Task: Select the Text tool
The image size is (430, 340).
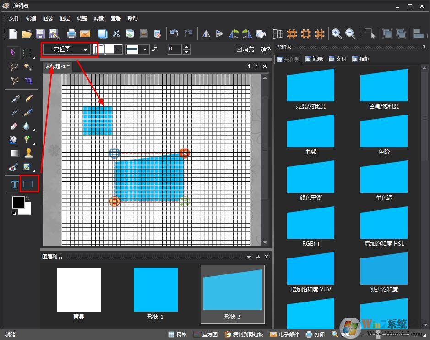Action: (15, 185)
